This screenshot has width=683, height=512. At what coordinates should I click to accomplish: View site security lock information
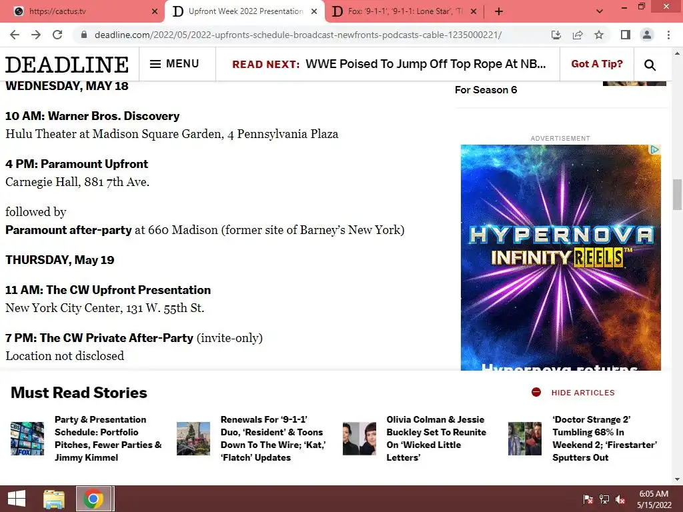(84, 35)
